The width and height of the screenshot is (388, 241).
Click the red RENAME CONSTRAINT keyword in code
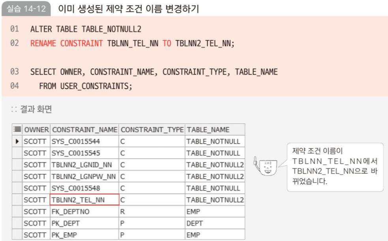click(x=67, y=43)
